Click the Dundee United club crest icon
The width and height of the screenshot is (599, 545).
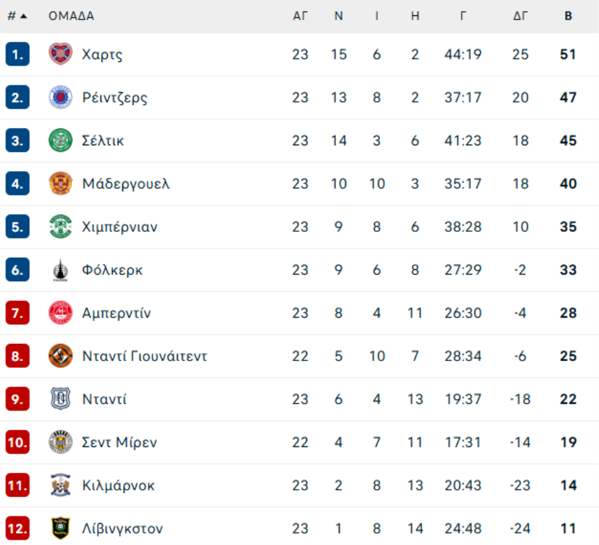click(61, 356)
